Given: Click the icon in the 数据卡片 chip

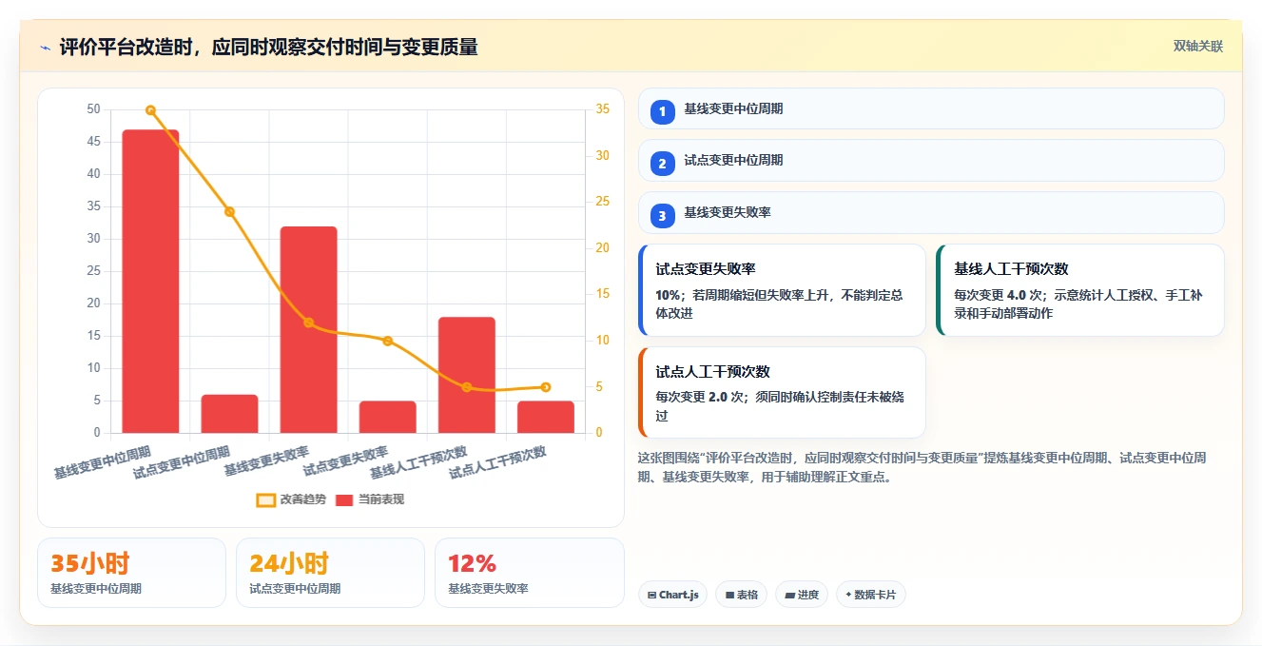Looking at the screenshot, I should pyautogui.click(x=848, y=595).
